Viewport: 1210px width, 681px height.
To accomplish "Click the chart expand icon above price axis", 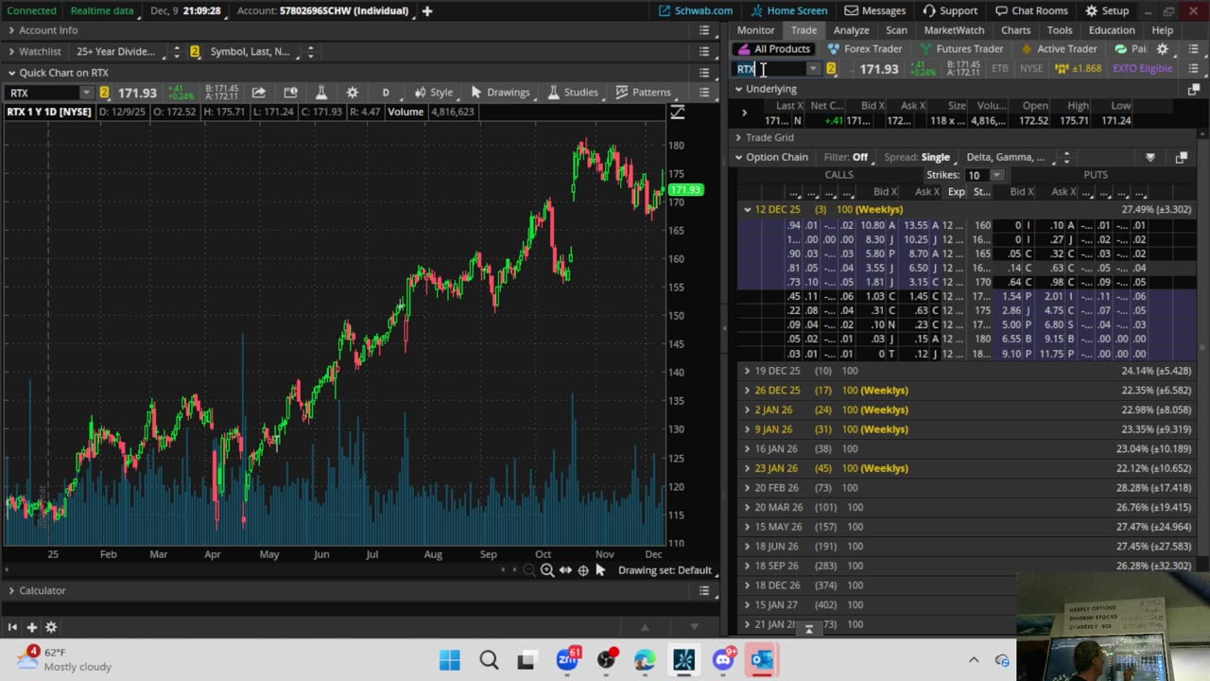I will (x=678, y=113).
